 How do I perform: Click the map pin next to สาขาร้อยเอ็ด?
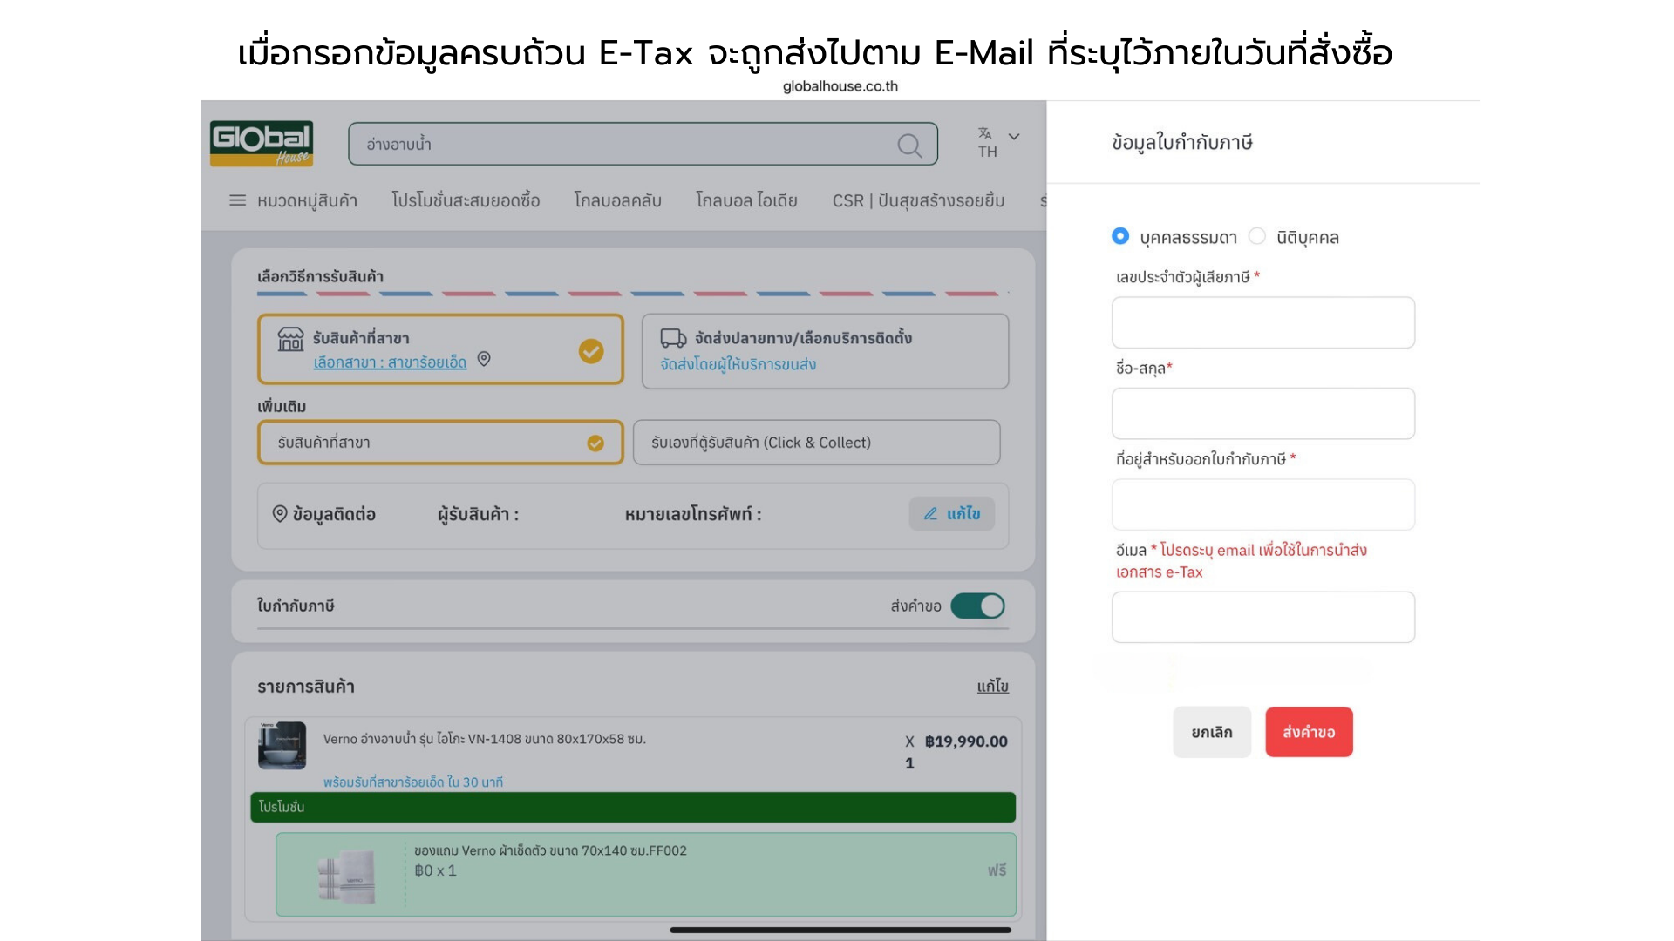pyautogui.click(x=484, y=359)
